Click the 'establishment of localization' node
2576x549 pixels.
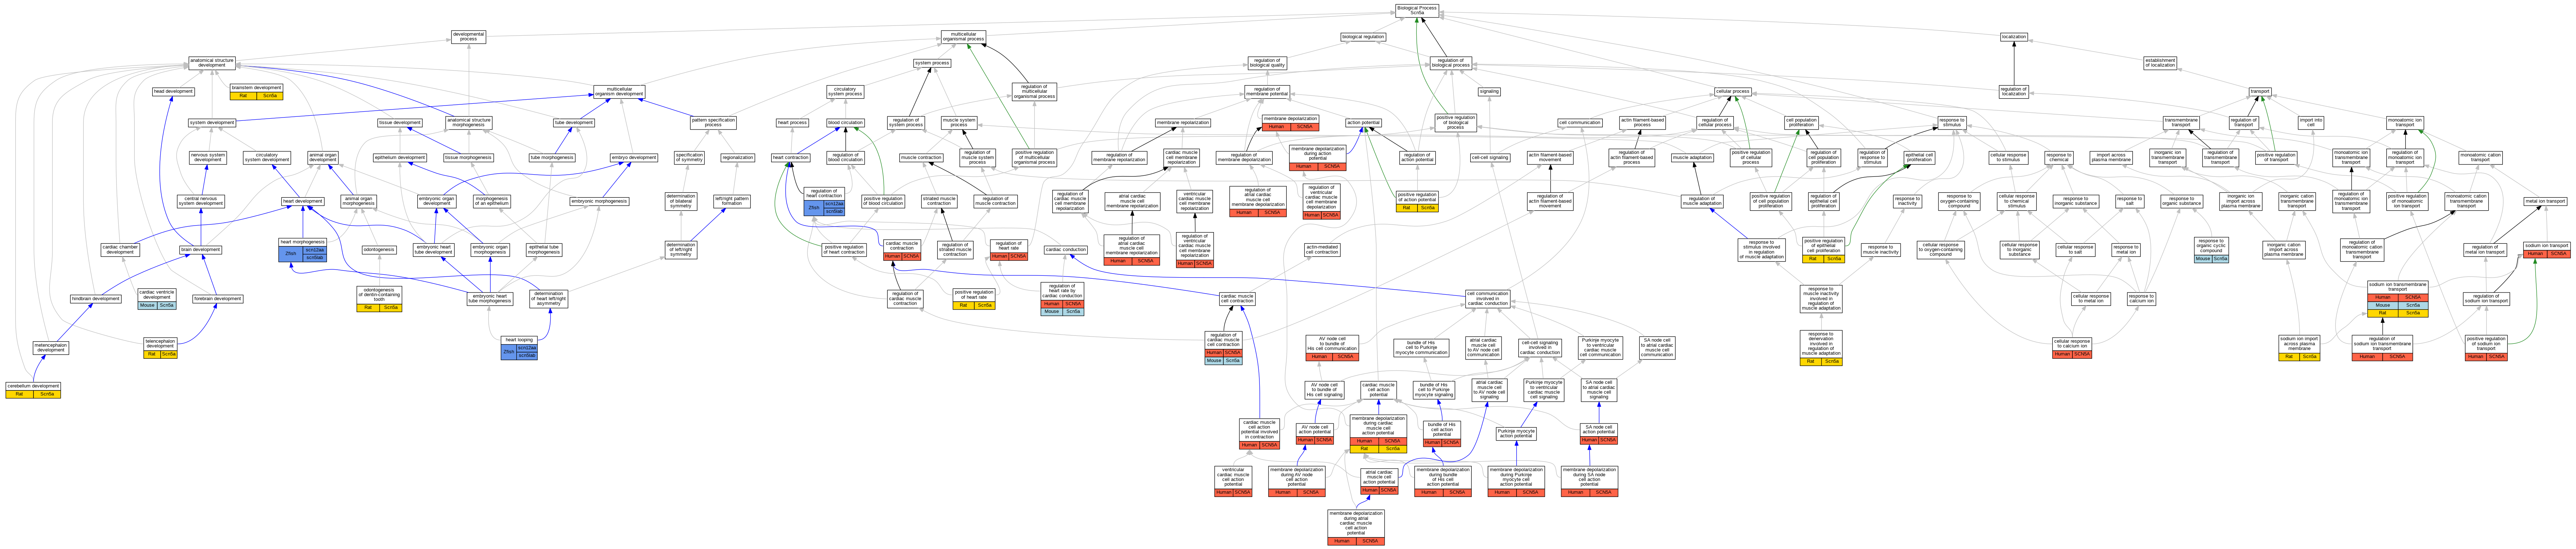pyautogui.click(x=2160, y=63)
